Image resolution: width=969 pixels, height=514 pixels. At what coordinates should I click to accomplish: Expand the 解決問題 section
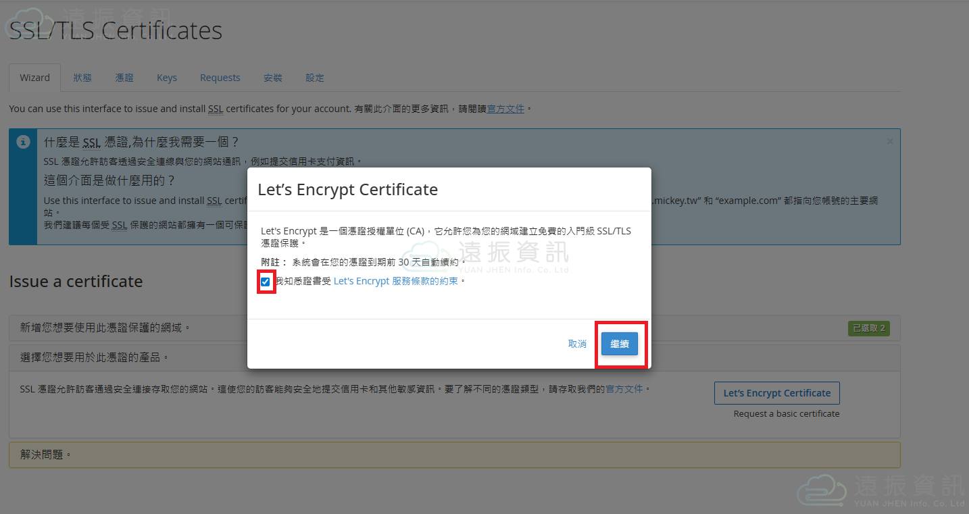46,455
